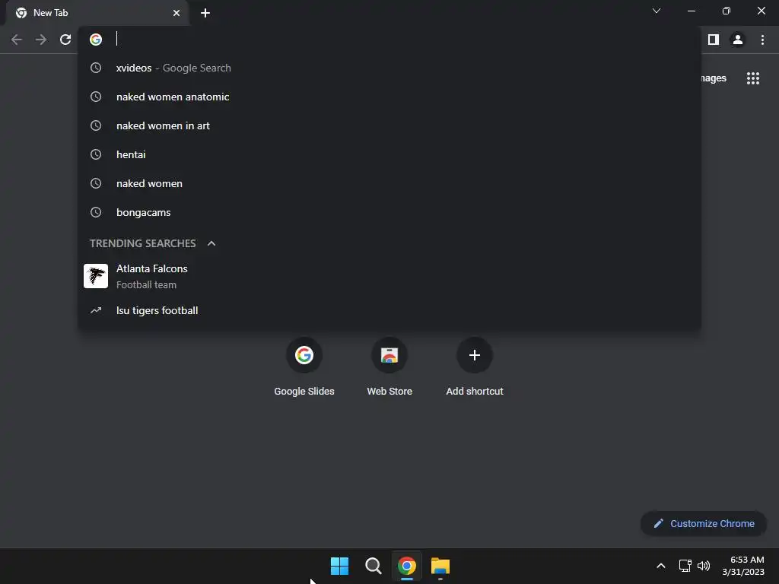The height and width of the screenshot is (584, 779).
Task: Click trending arrow icon beside lsu tigers
Action: (96, 310)
